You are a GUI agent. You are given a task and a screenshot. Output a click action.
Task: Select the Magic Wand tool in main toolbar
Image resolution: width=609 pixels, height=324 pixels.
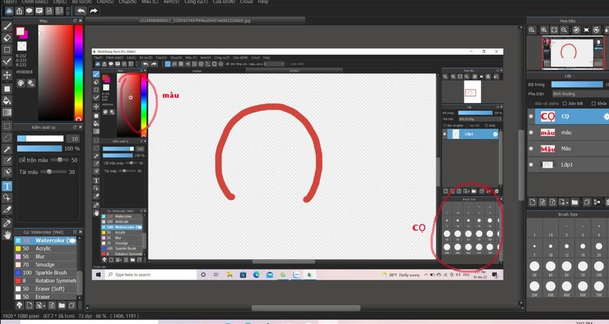(7, 149)
